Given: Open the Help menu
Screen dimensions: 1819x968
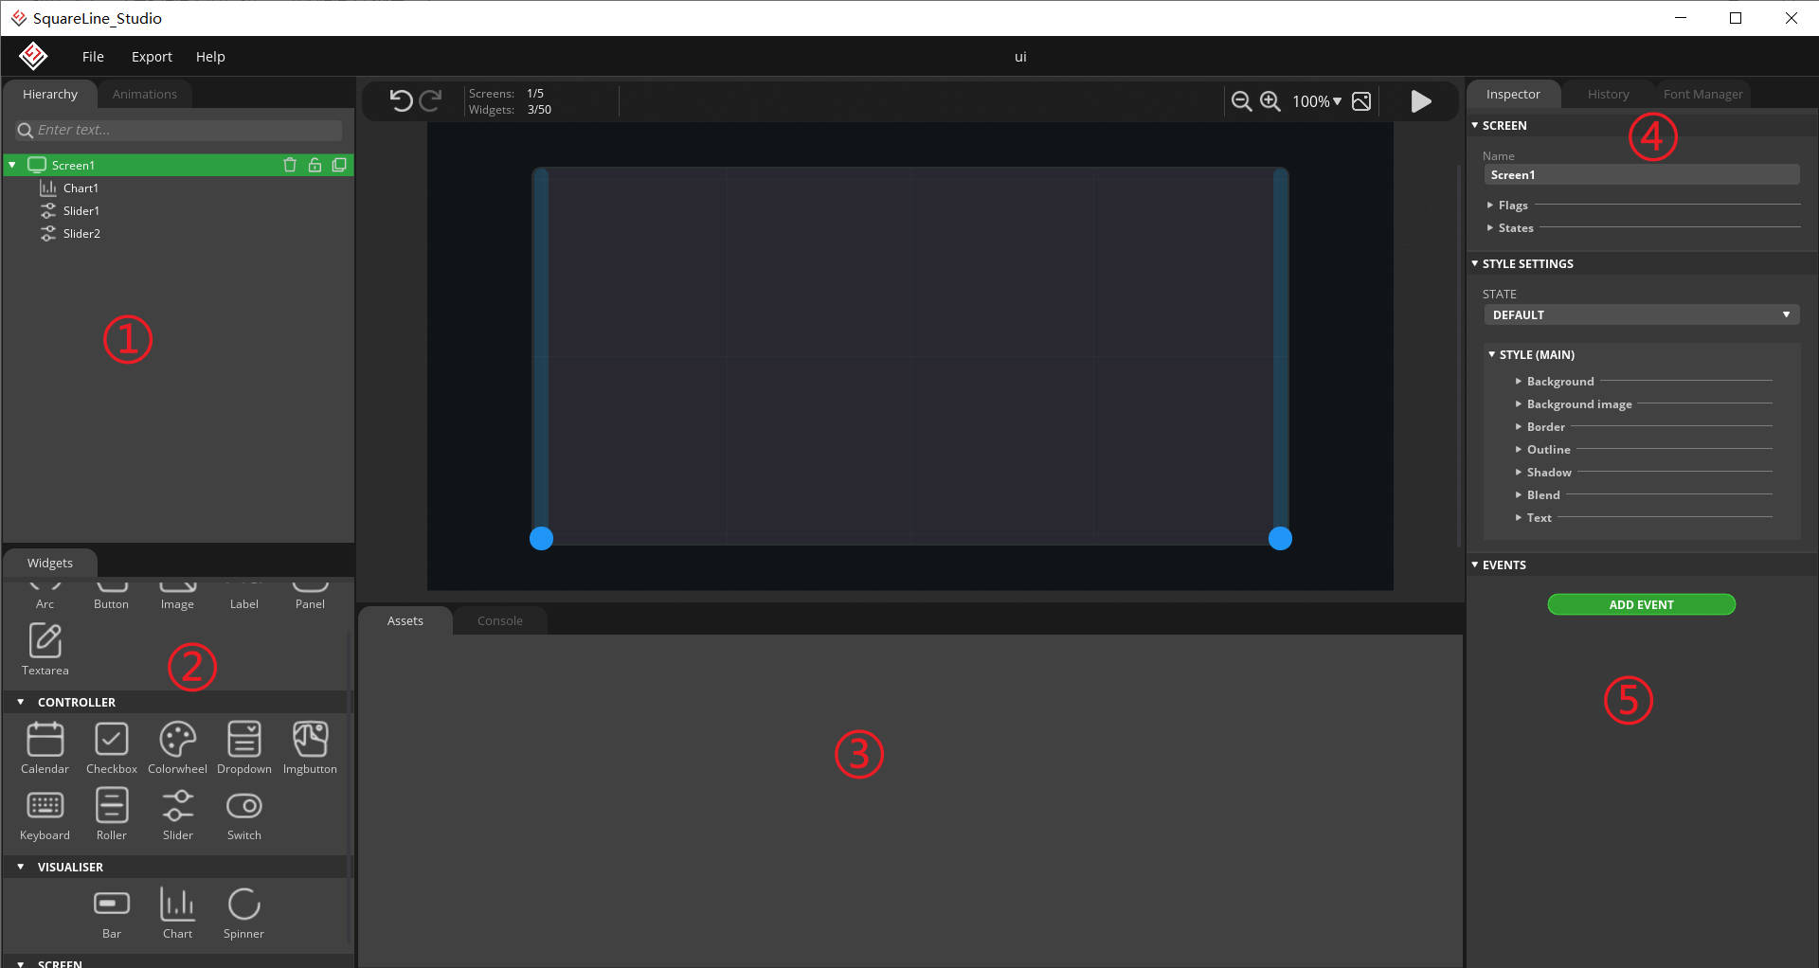Looking at the screenshot, I should click(x=210, y=57).
